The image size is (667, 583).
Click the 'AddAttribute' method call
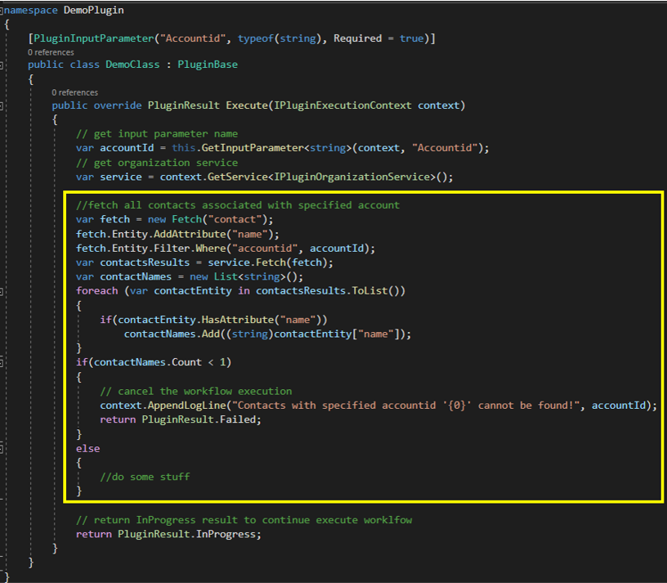tap(190, 235)
